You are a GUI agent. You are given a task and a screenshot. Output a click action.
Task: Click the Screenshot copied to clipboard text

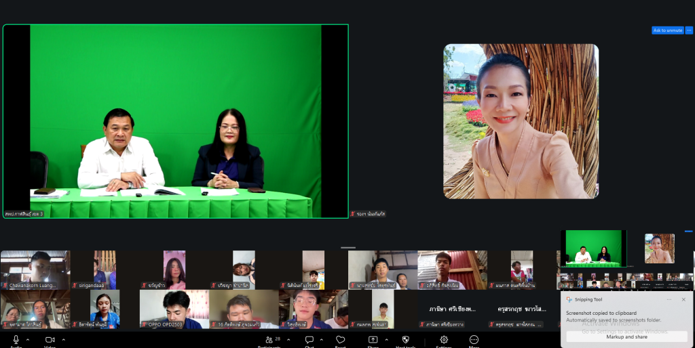click(x=601, y=313)
